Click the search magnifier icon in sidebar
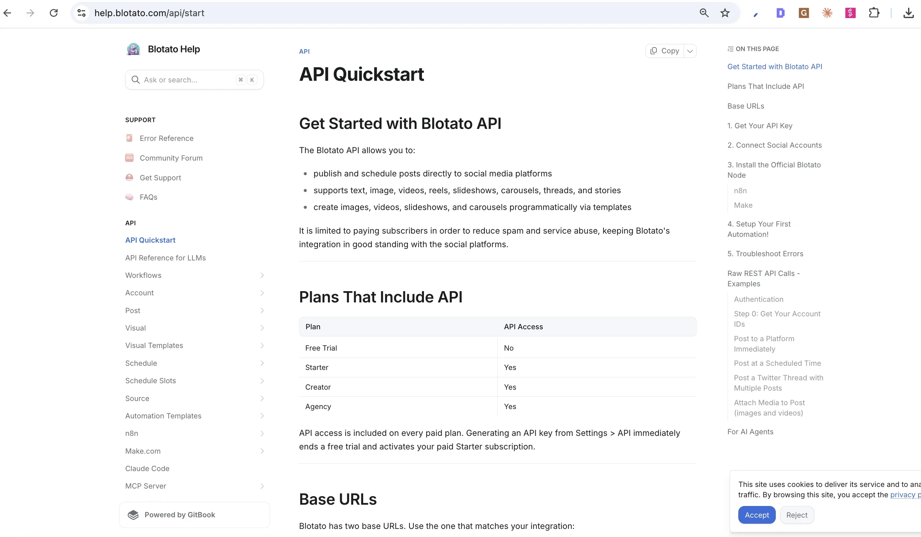Screen dimensions: 921x537 pyautogui.click(x=135, y=79)
